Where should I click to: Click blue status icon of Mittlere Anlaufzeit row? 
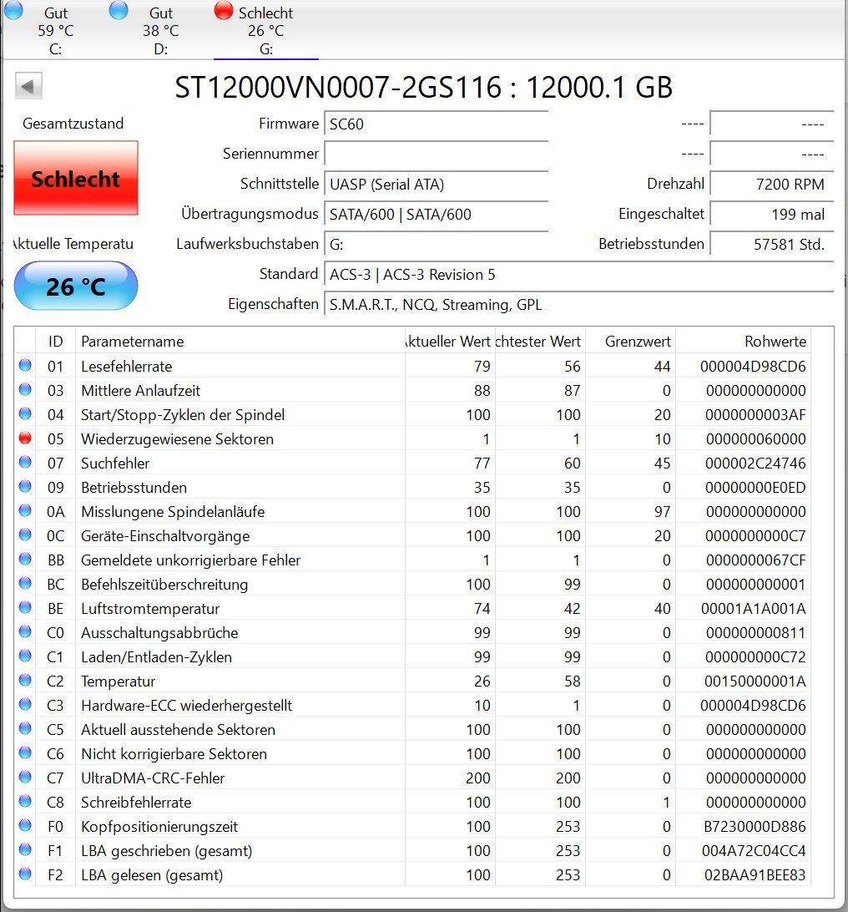25,390
